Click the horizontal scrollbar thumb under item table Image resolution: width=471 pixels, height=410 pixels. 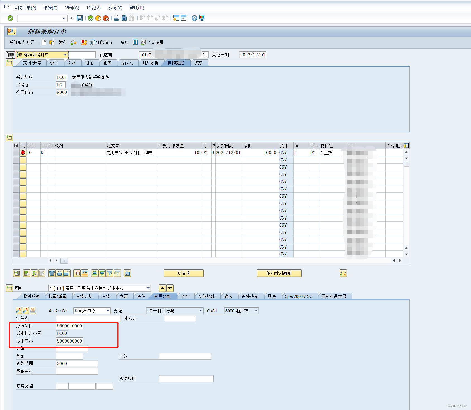(64, 261)
